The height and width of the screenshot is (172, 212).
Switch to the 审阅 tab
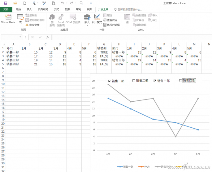tap(79, 9)
